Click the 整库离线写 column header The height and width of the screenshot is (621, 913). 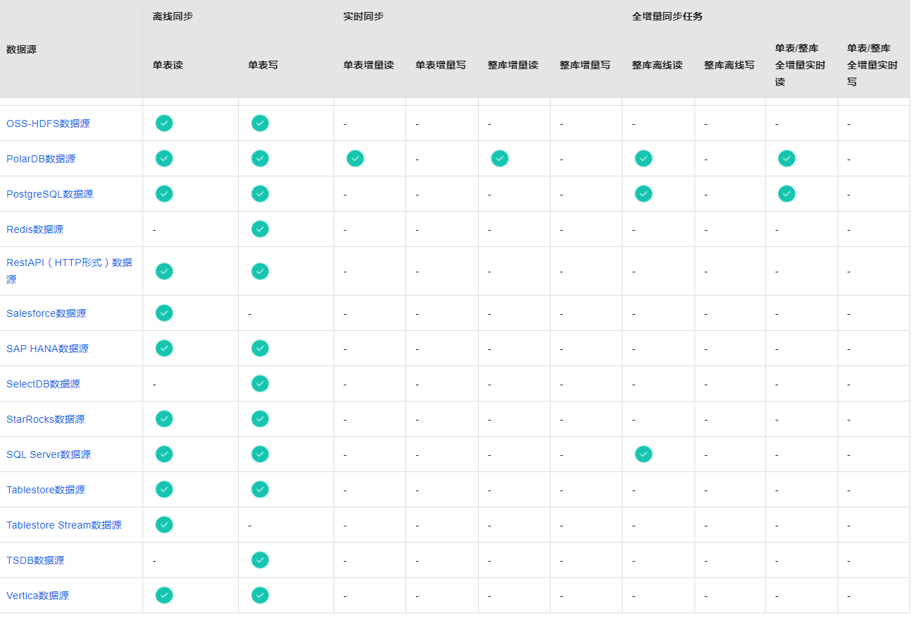[729, 65]
